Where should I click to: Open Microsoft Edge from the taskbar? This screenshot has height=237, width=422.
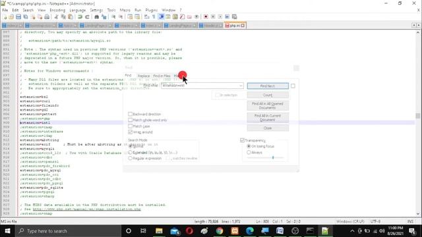(x=250, y=231)
